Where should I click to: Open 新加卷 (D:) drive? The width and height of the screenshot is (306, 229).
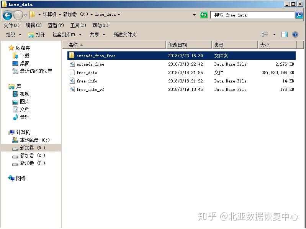click(x=29, y=148)
